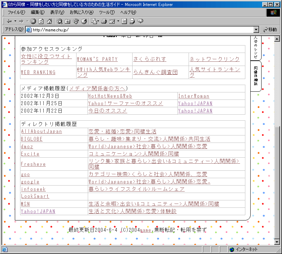Follow the WEB RANKING link
Image resolution: width=282 pixels, height=254 pixels.
38,72
